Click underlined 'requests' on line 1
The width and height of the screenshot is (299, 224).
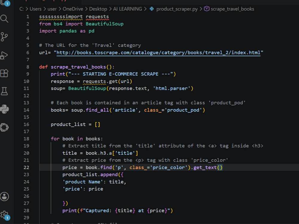coord(97,17)
